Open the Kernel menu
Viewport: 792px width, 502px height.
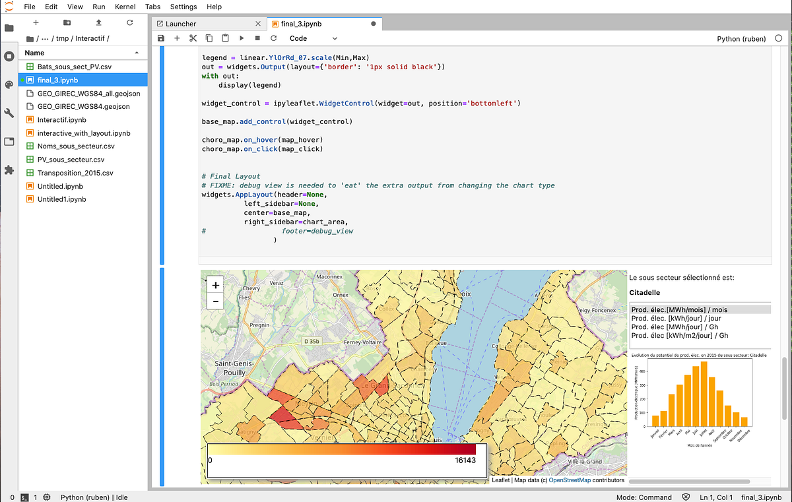pyautogui.click(x=125, y=7)
